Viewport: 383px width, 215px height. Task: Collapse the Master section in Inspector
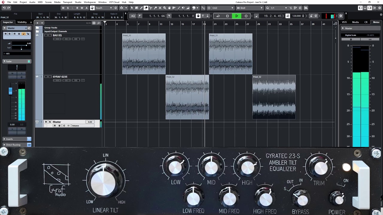(x=5, y=28)
